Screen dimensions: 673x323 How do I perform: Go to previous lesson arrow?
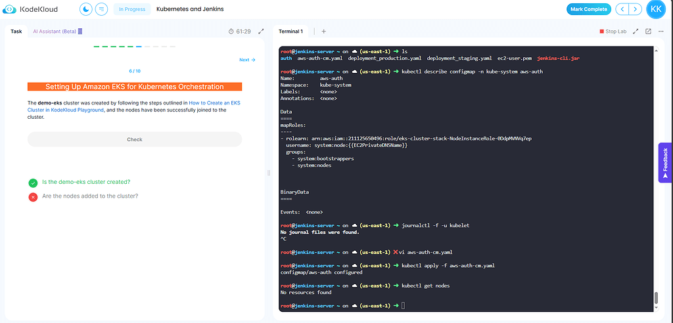coord(621,9)
